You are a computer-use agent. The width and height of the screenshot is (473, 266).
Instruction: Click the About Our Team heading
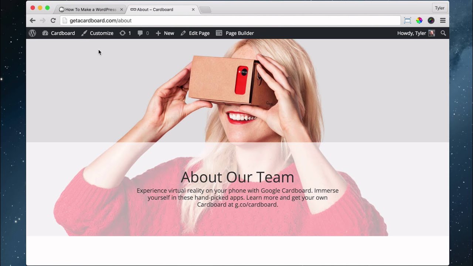pyautogui.click(x=238, y=177)
